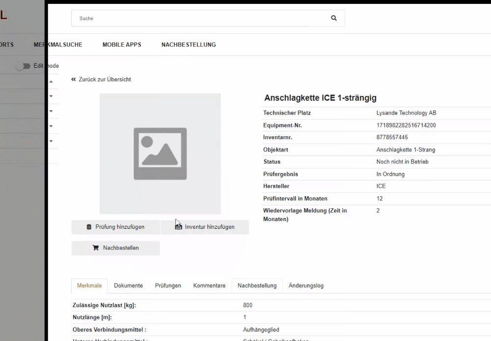Screen dimensions: 491x341
Task: Collapse the first sidebar section with up arrow
Action: click(x=51, y=81)
